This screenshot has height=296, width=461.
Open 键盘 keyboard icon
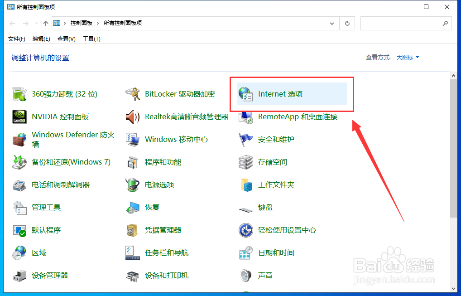[246, 209]
